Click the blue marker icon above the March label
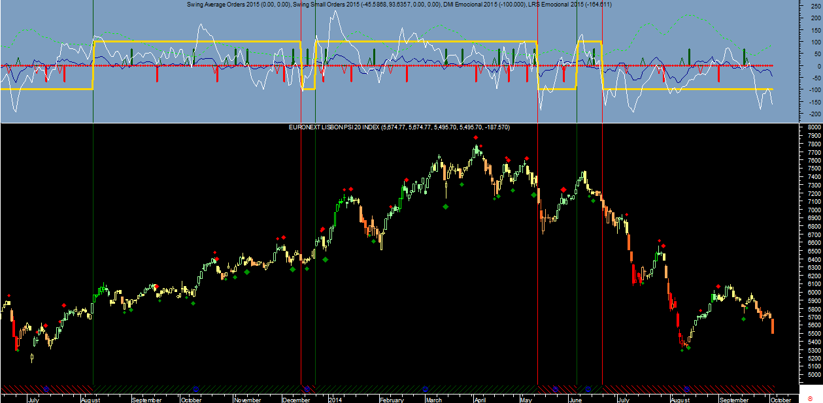Viewport: 823px width, 403px height. pos(425,389)
